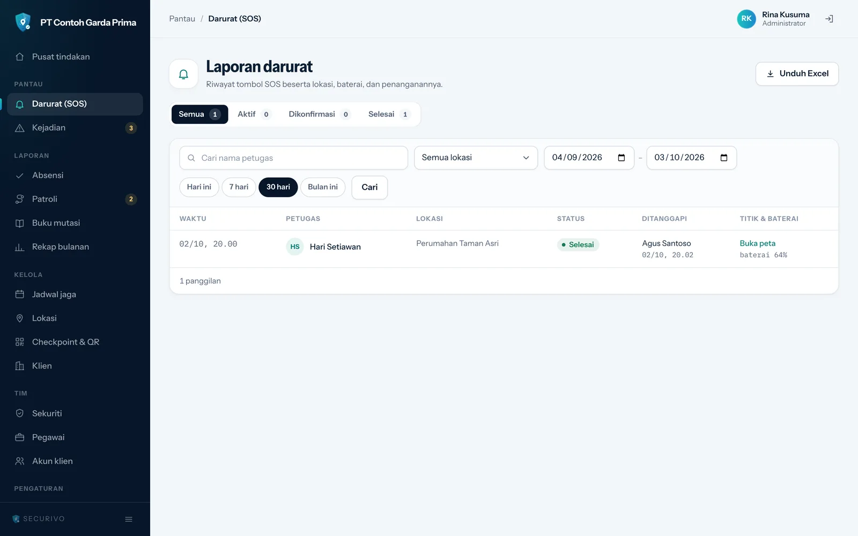Open Buka peta link for Hari Setiawan
The image size is (858, 536).
coord(757,243)
